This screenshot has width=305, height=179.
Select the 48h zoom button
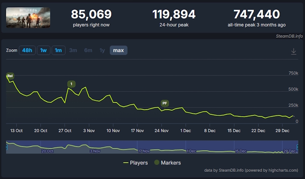pos(27,50)
